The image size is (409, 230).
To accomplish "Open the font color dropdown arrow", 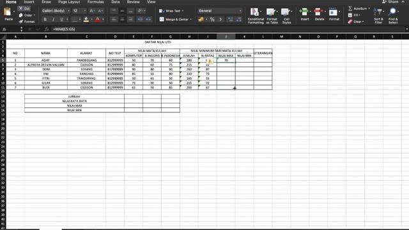I will [x=104, y=19].
